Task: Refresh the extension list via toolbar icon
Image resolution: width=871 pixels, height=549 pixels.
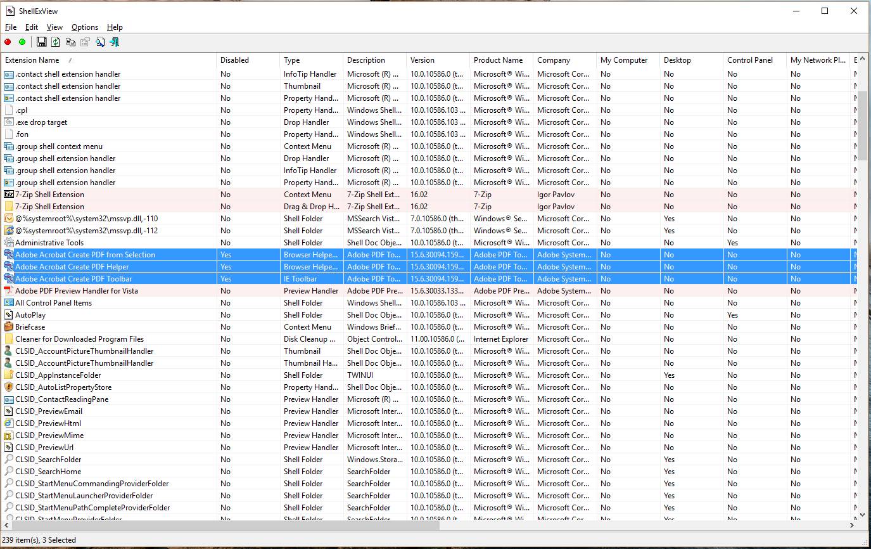Action: [x=56, y=42]
